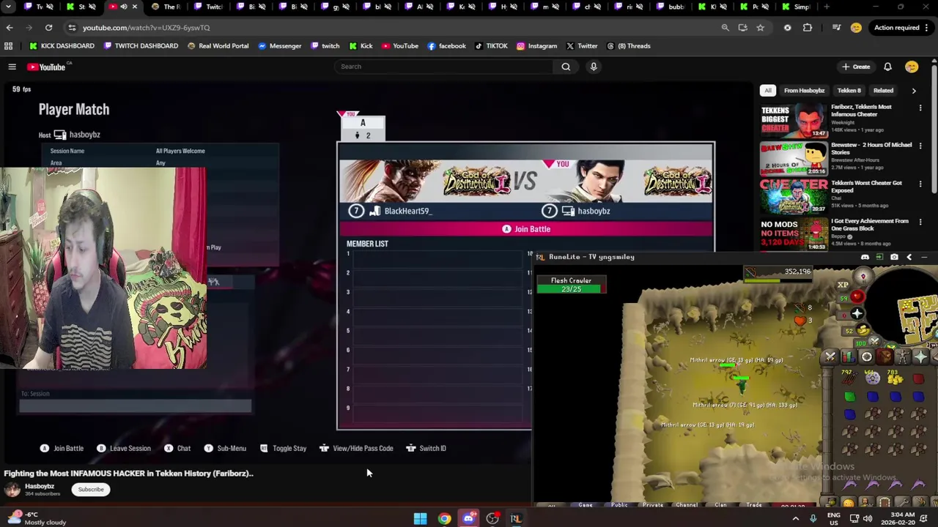
Task: Select the Related chip
Action: click(883, 91)
